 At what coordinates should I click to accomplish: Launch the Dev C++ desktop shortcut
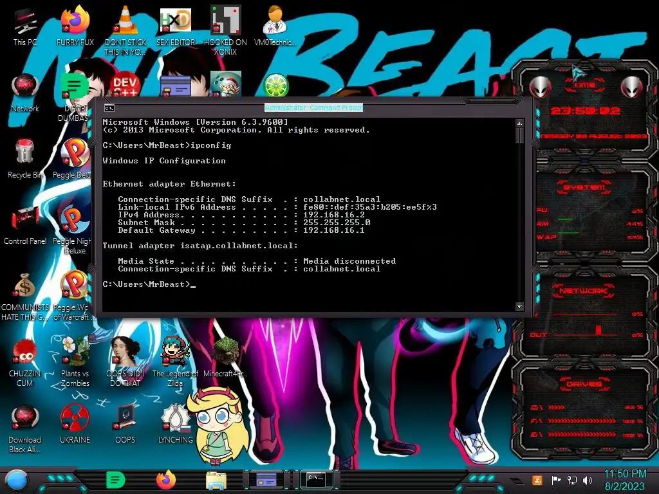point(125,86)
